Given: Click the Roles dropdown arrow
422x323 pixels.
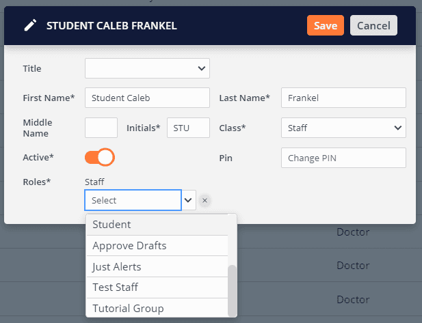Looking at the screenshot, I should tap(189, 200).
